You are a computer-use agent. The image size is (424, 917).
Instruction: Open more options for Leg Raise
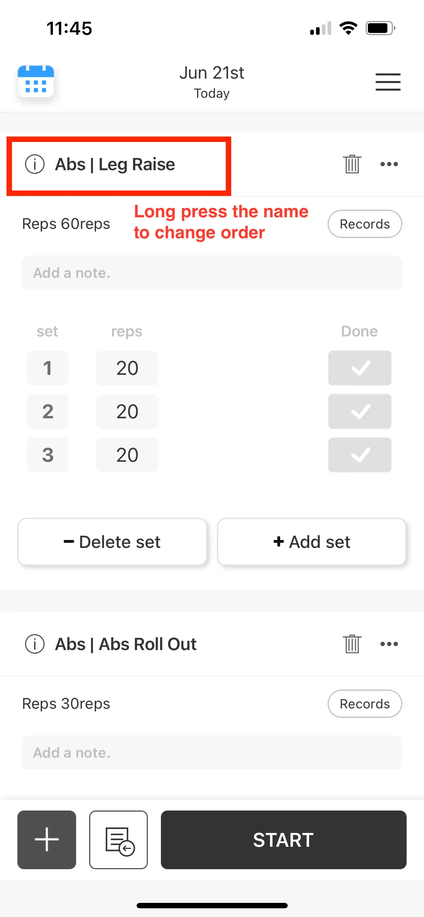389,164
